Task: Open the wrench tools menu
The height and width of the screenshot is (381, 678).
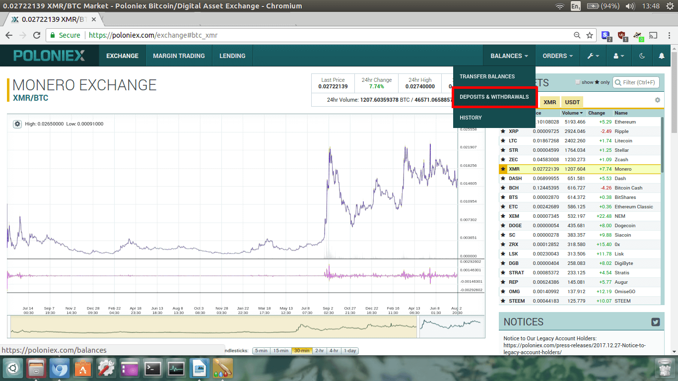Action: (593, 56)
